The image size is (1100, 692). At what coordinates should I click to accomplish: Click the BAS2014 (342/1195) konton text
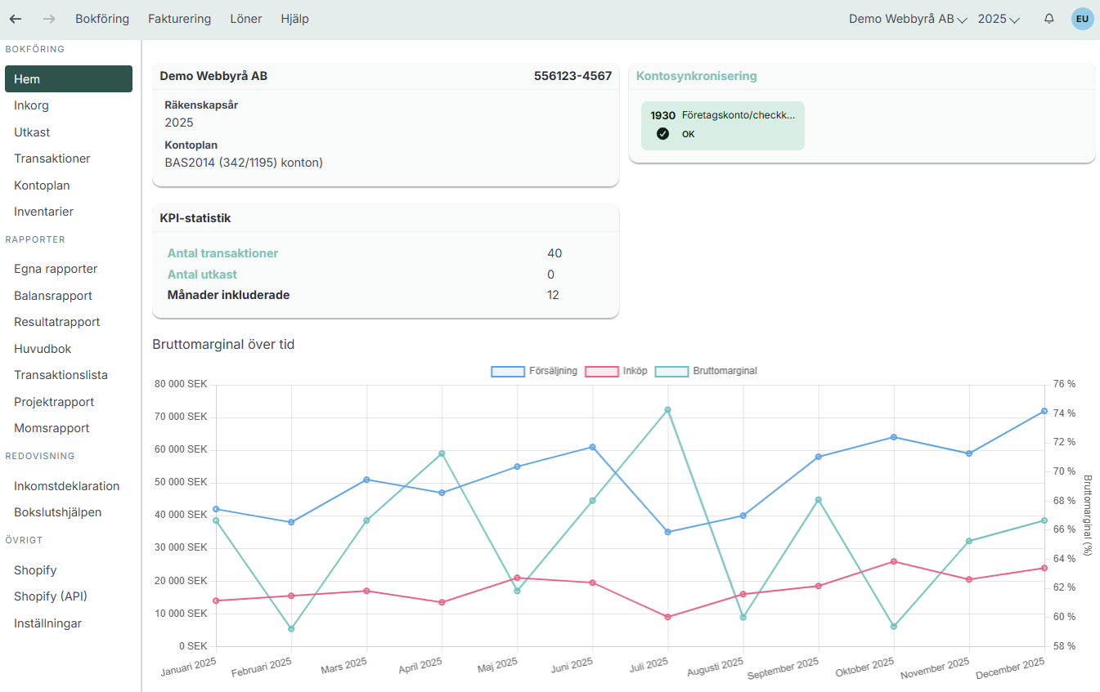(244, 163)
